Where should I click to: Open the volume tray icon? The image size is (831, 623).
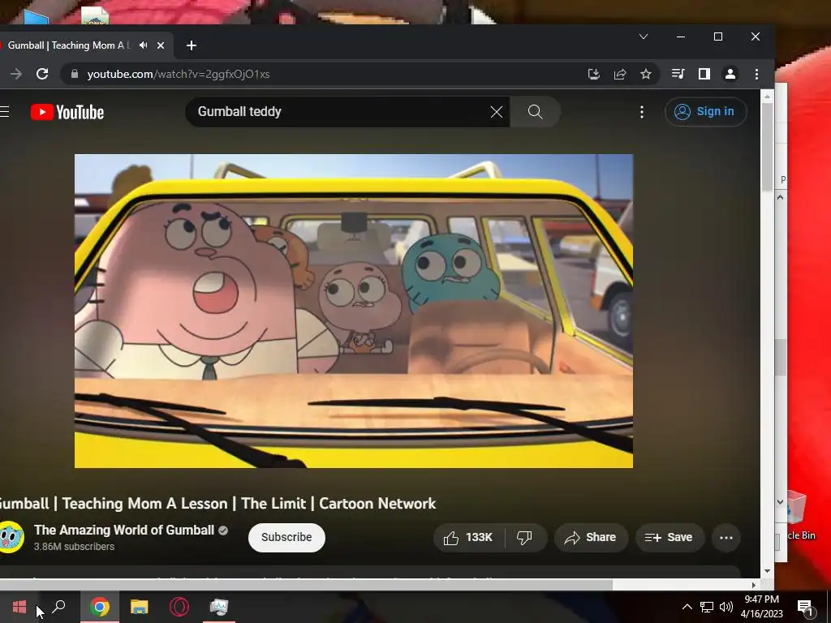click(x=726, y=607)
